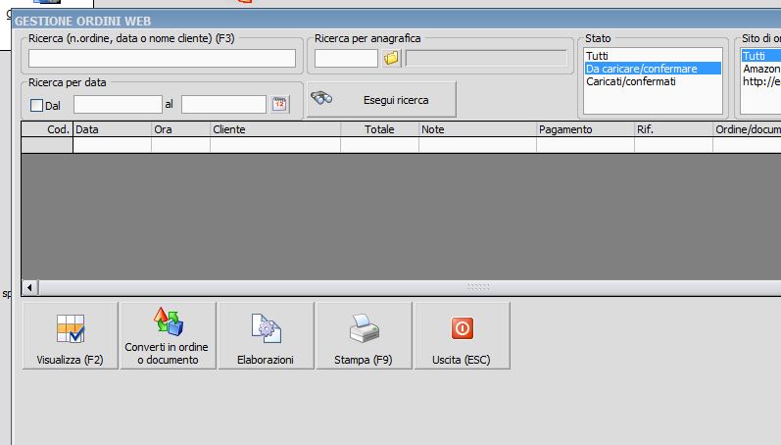The image size is (781, 445).
Task: Focus the anagrafica code input field
Action: pyautogui.click(x=346, y=58)
